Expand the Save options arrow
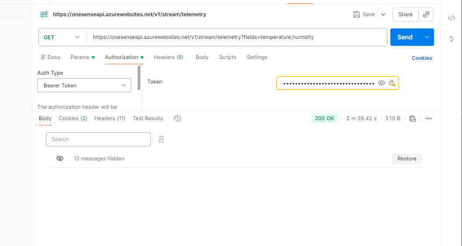 383,14
